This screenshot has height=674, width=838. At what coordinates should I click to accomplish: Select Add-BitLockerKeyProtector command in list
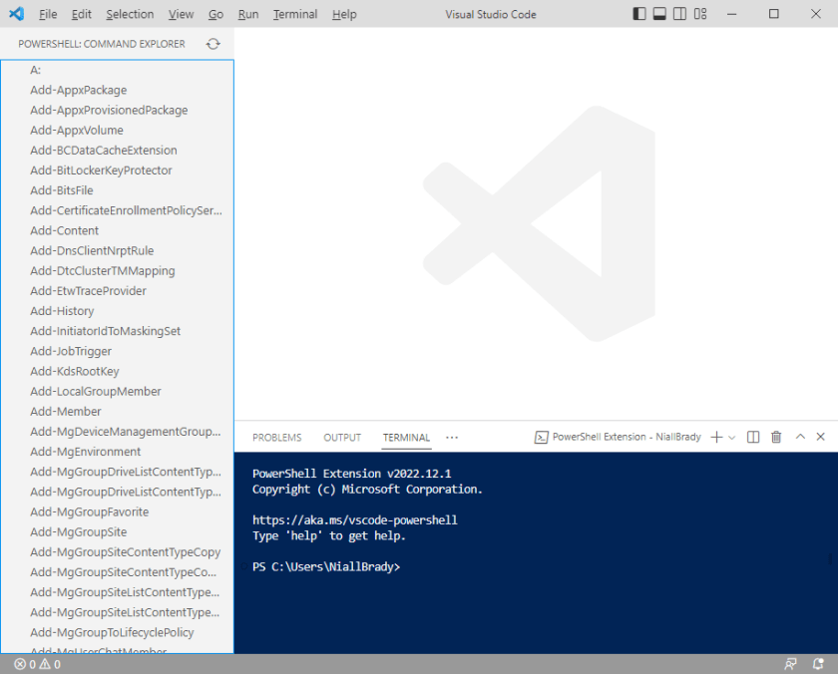[101, 170]
